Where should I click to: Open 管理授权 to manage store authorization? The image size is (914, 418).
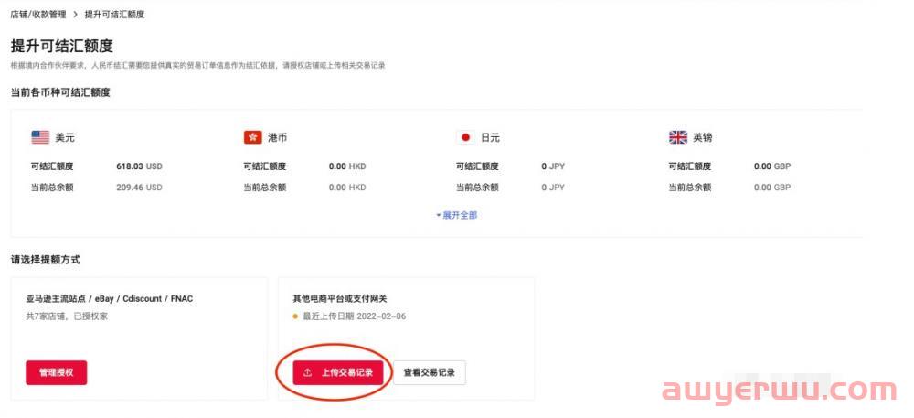[56, 372]
